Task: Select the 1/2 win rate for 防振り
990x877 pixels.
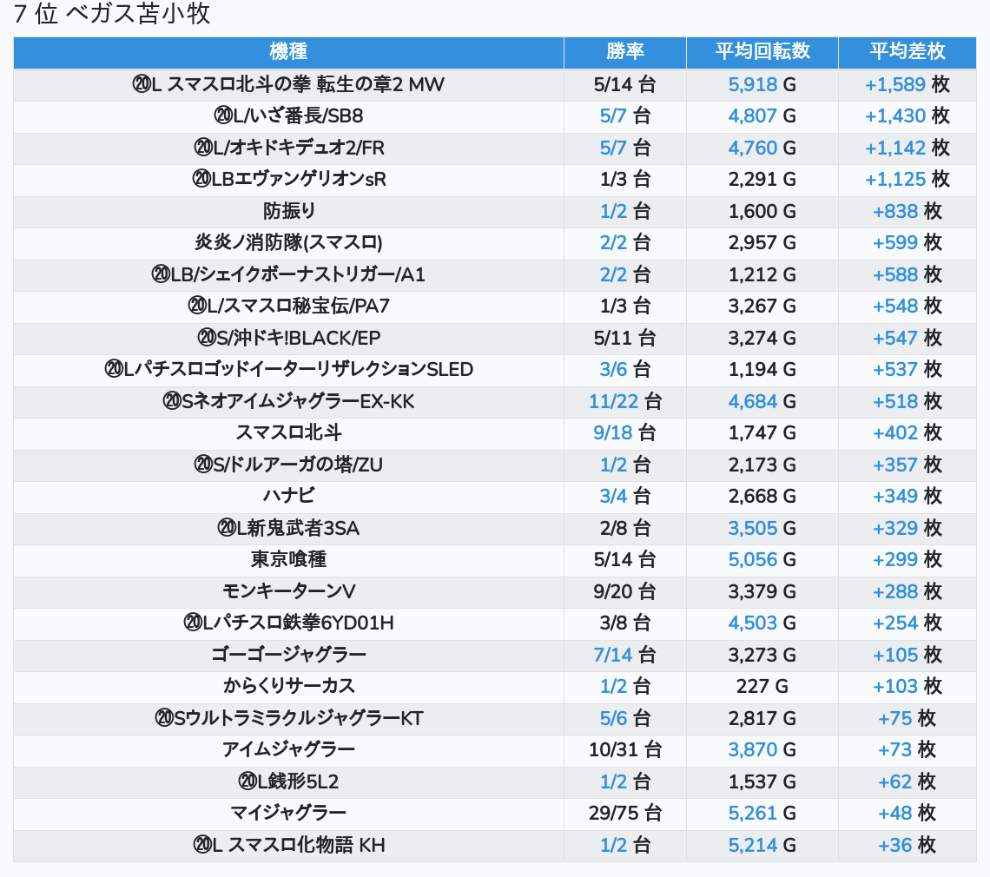Action: point(613,212)
